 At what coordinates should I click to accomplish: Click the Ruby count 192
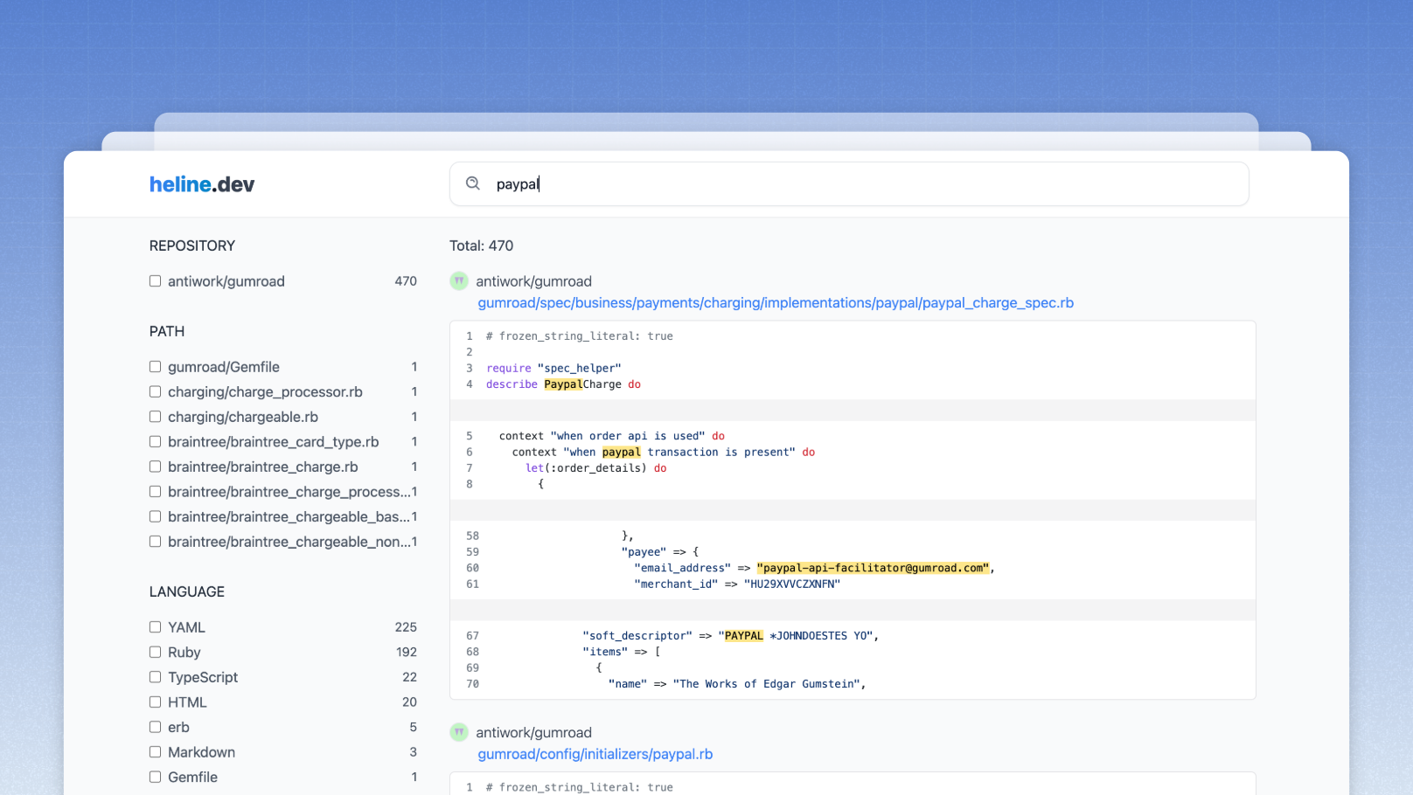pos(407,652)
